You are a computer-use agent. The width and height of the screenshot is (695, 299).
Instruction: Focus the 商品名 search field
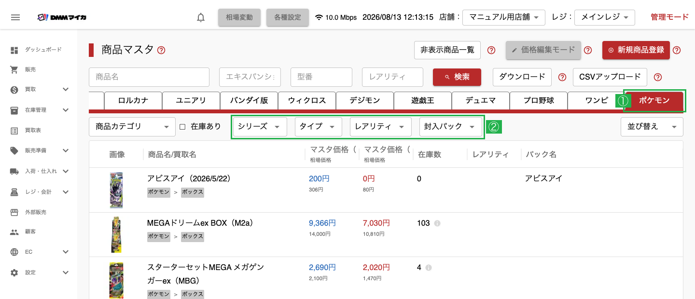point(149,77)
